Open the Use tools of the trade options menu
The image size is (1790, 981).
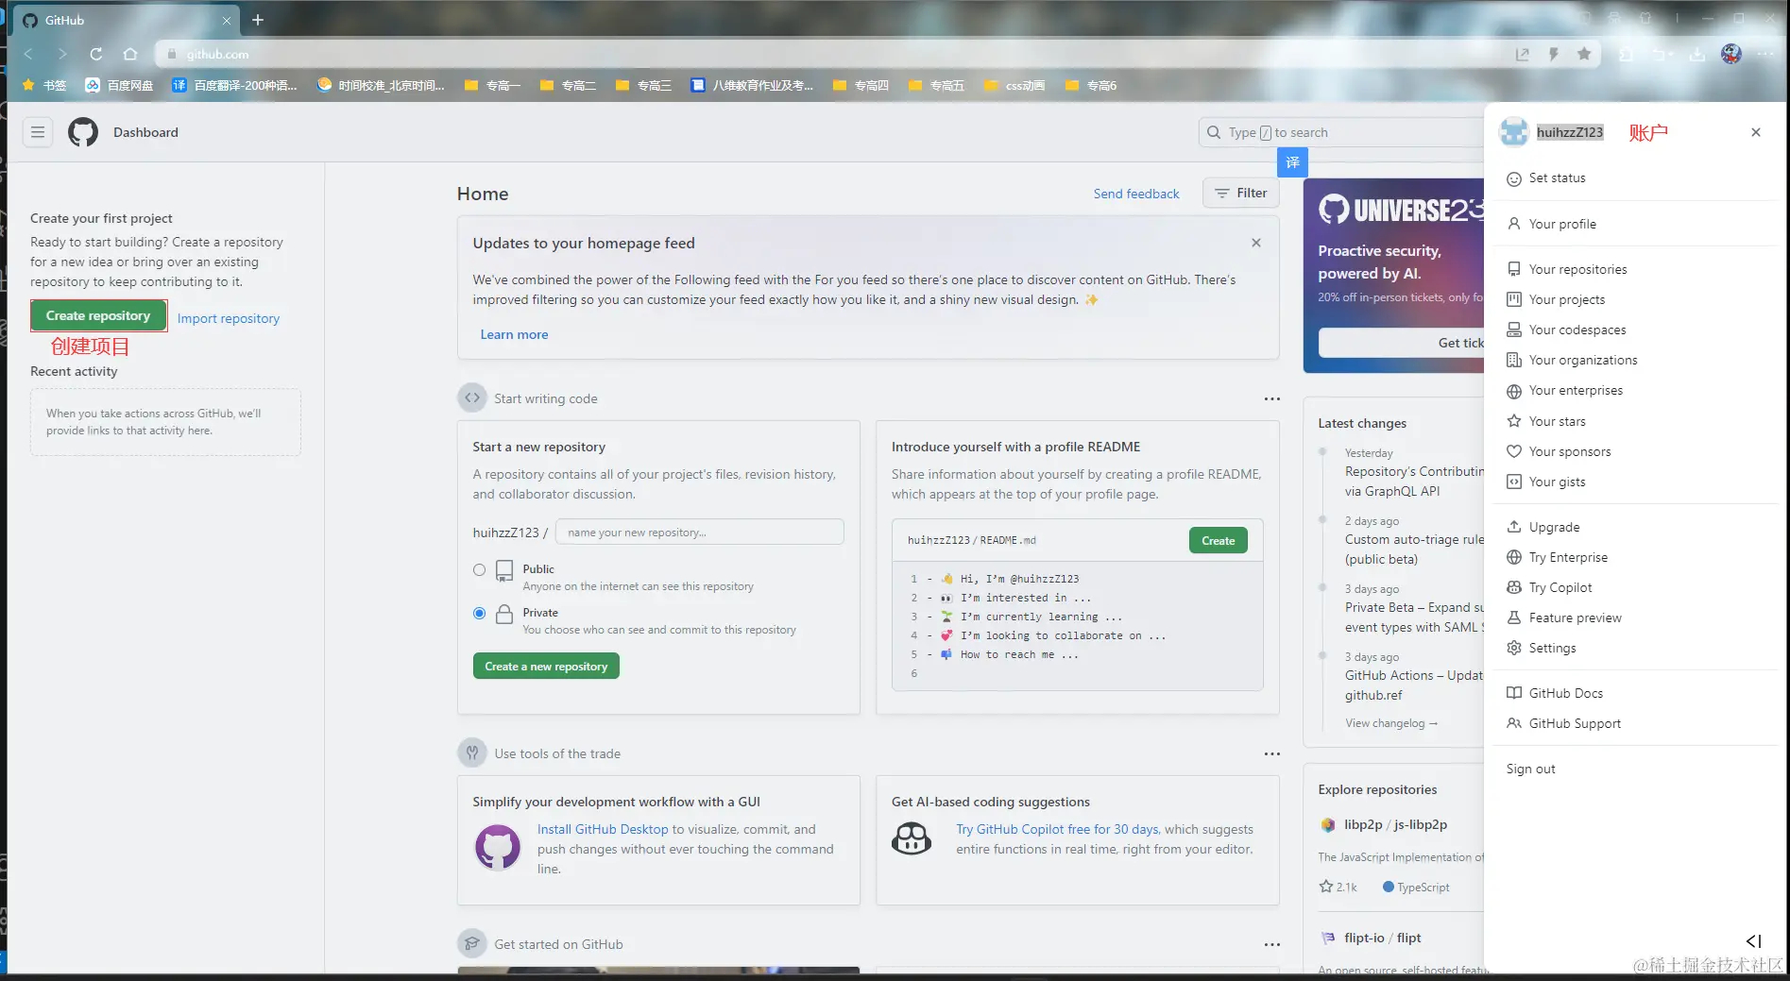1272,753
